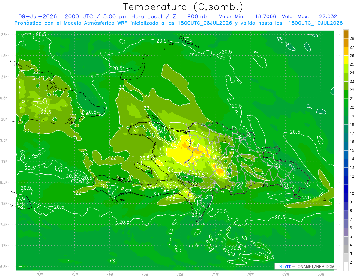360x278 pixels.
Task: Click the '9' color scale label
Action: [x=351, y=202]
